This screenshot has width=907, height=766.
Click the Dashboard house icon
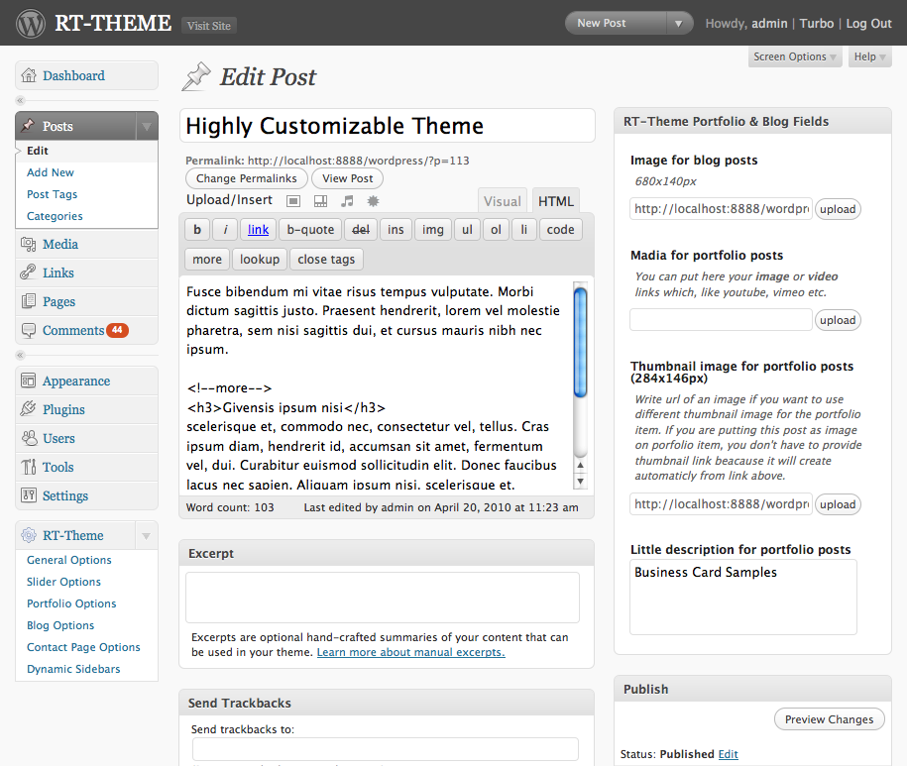(x=29, y=75)
